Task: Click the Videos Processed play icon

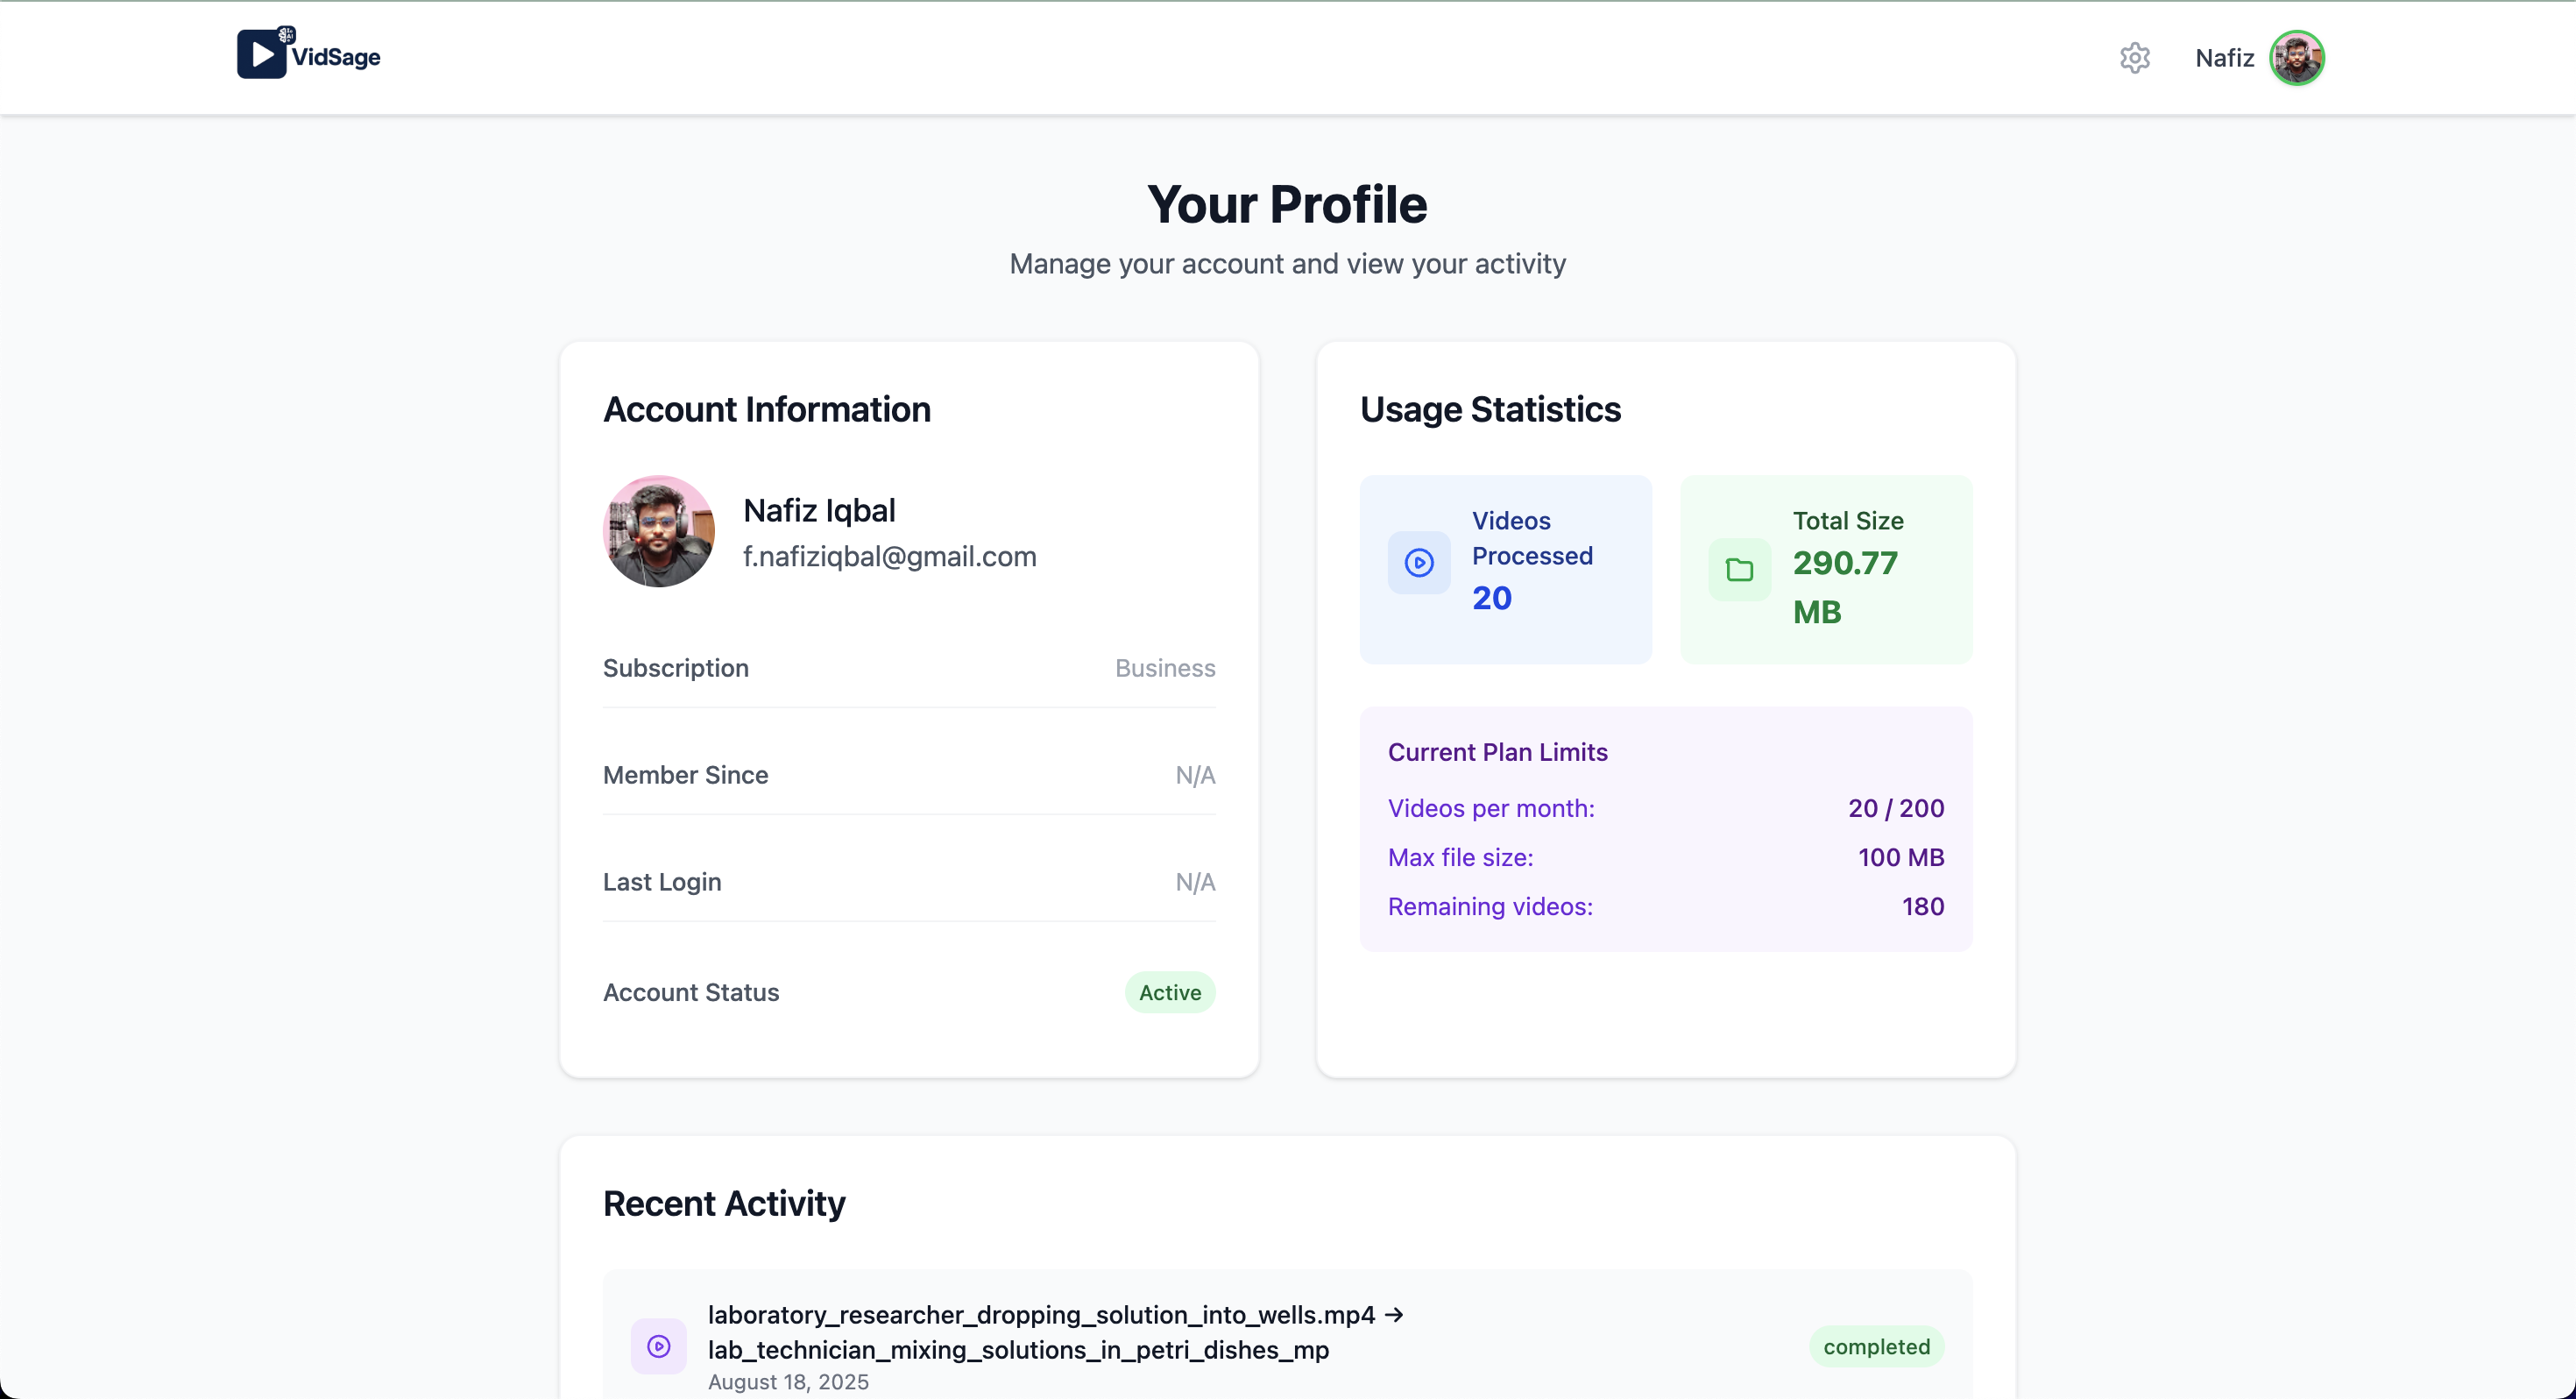Action: coord(1419,563)
